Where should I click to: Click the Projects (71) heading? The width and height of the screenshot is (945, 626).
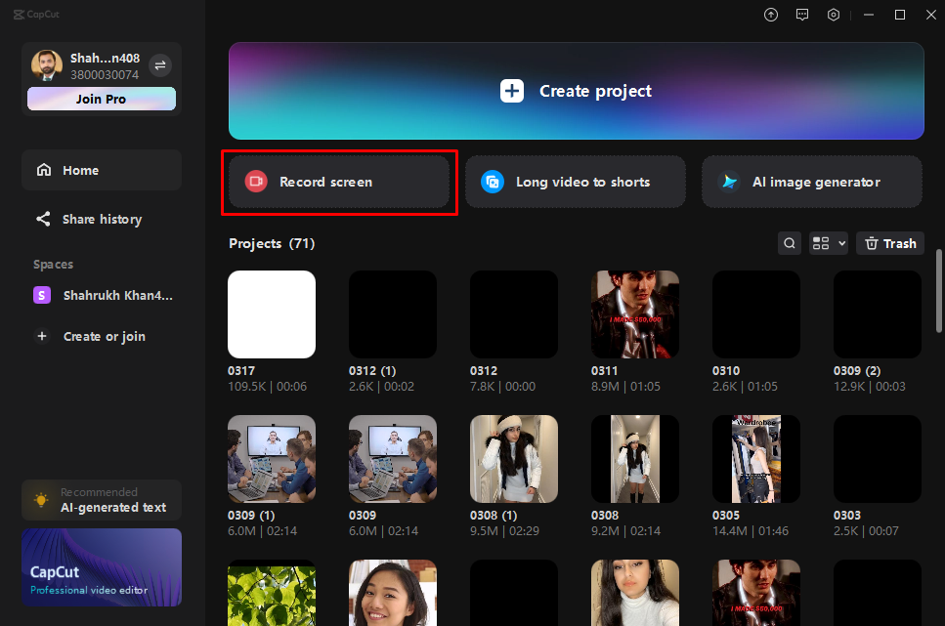point(272,243)
